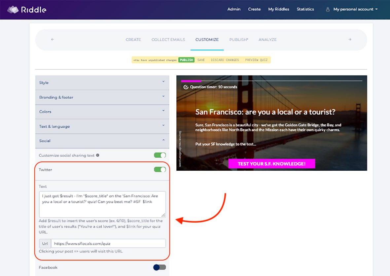Open My personal account dropdown
The width and height of the screenshot is (390, 276).
355,9
